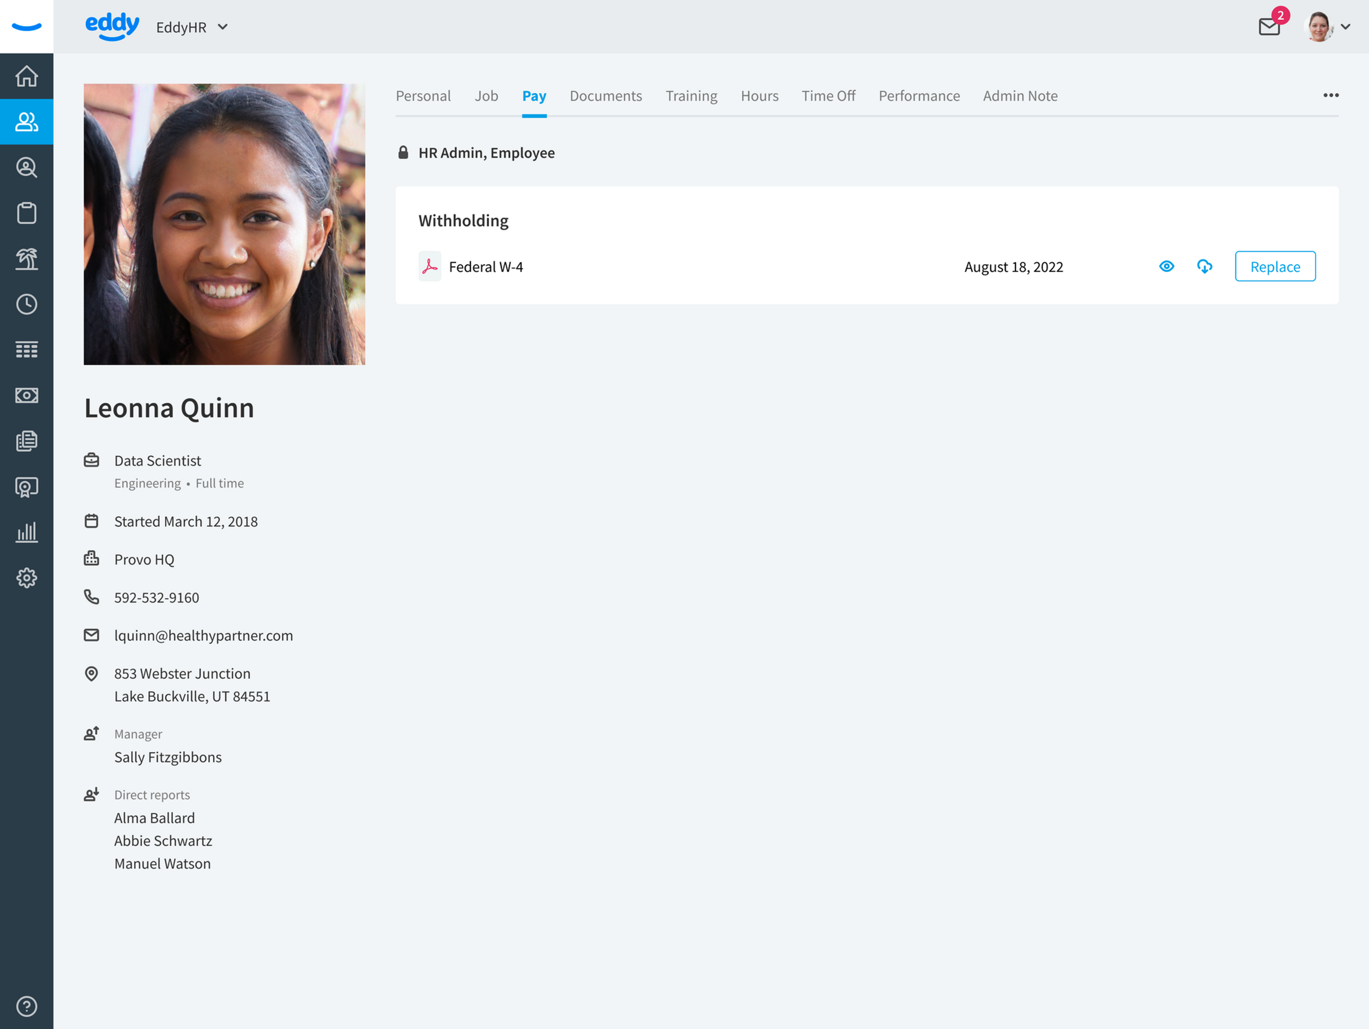Open the Home dashboard icon in sidebar
This screenshot has width=1369, height=1029.
click(27, 76)
